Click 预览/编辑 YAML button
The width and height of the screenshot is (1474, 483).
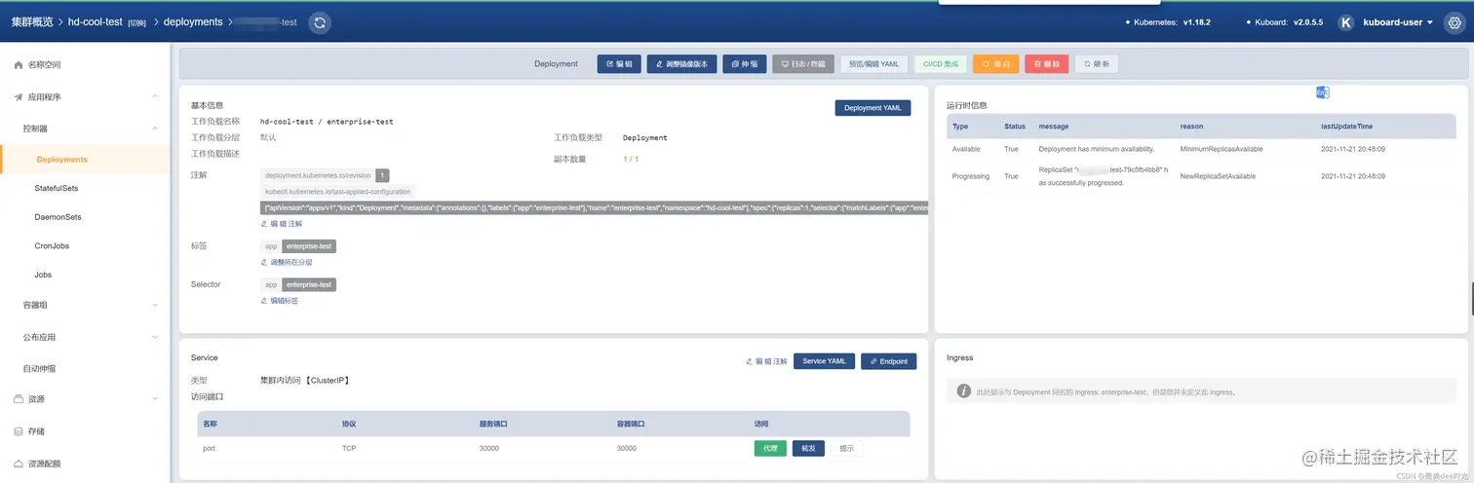[874, 64]
